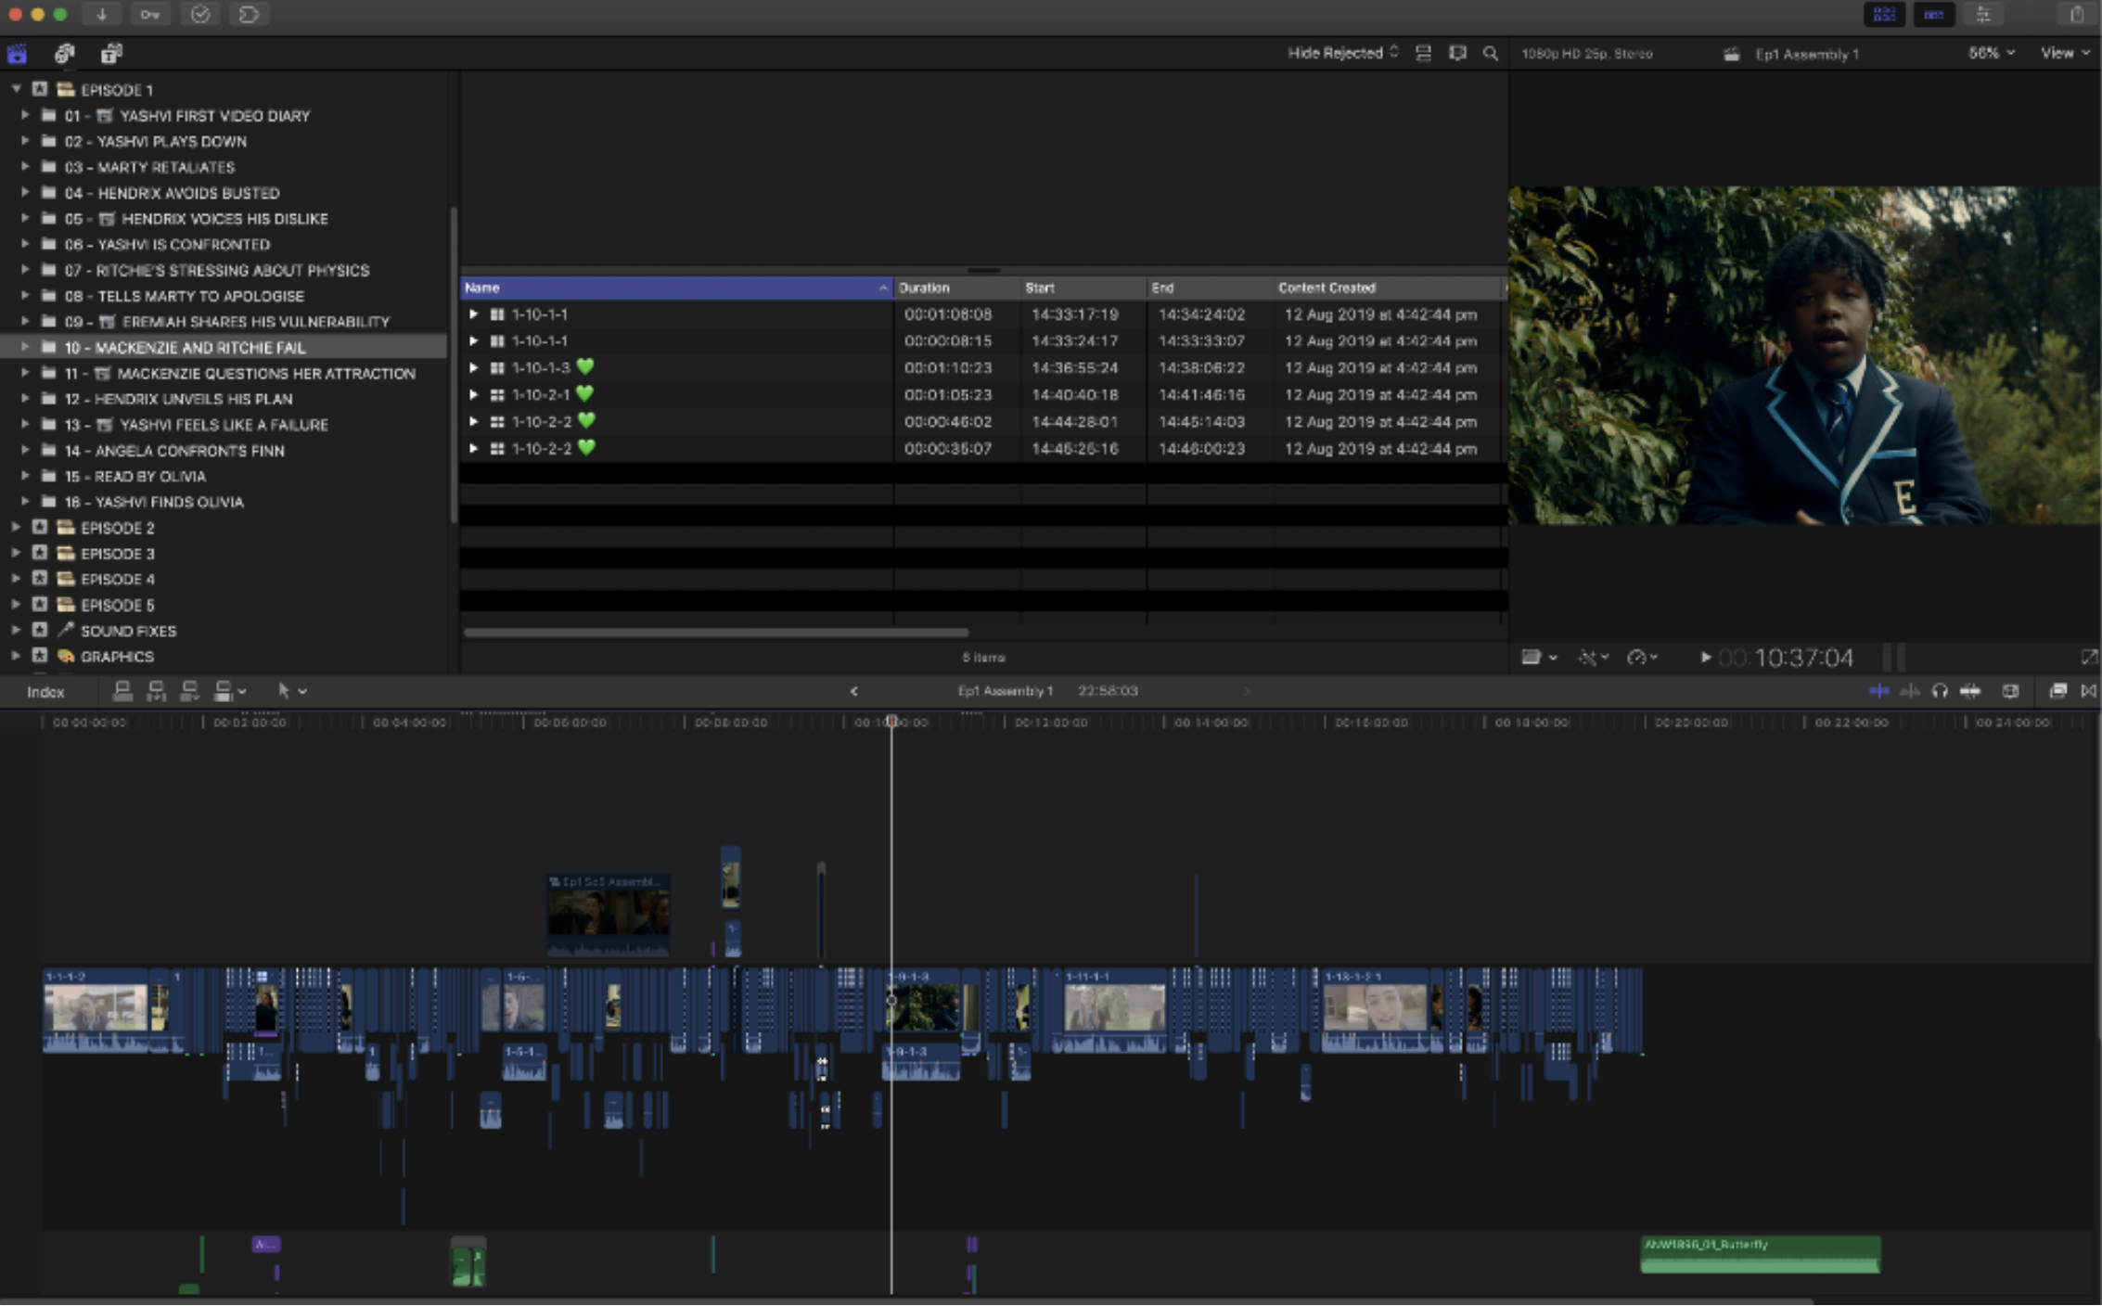Open the Hide Rejected filter dropdown
Screen dimensions: 2102x1306
coord(1341,54)
